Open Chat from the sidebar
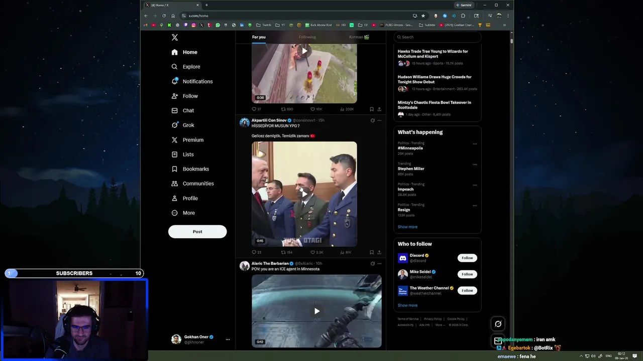 [182, 110]
